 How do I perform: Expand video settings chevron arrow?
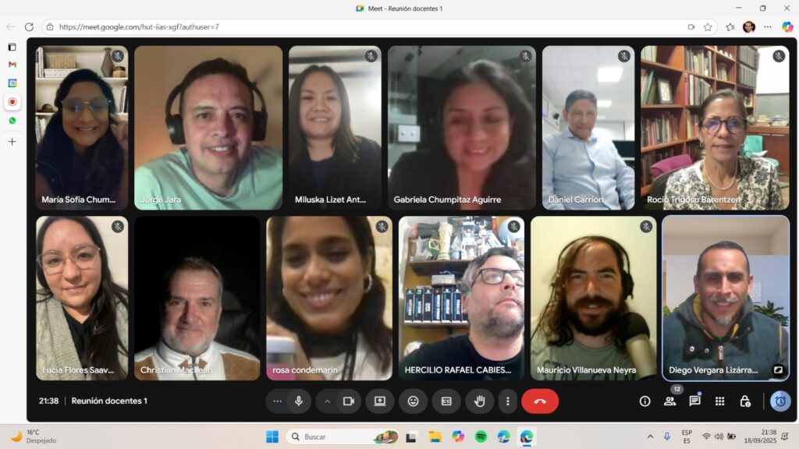click(328, 401)
